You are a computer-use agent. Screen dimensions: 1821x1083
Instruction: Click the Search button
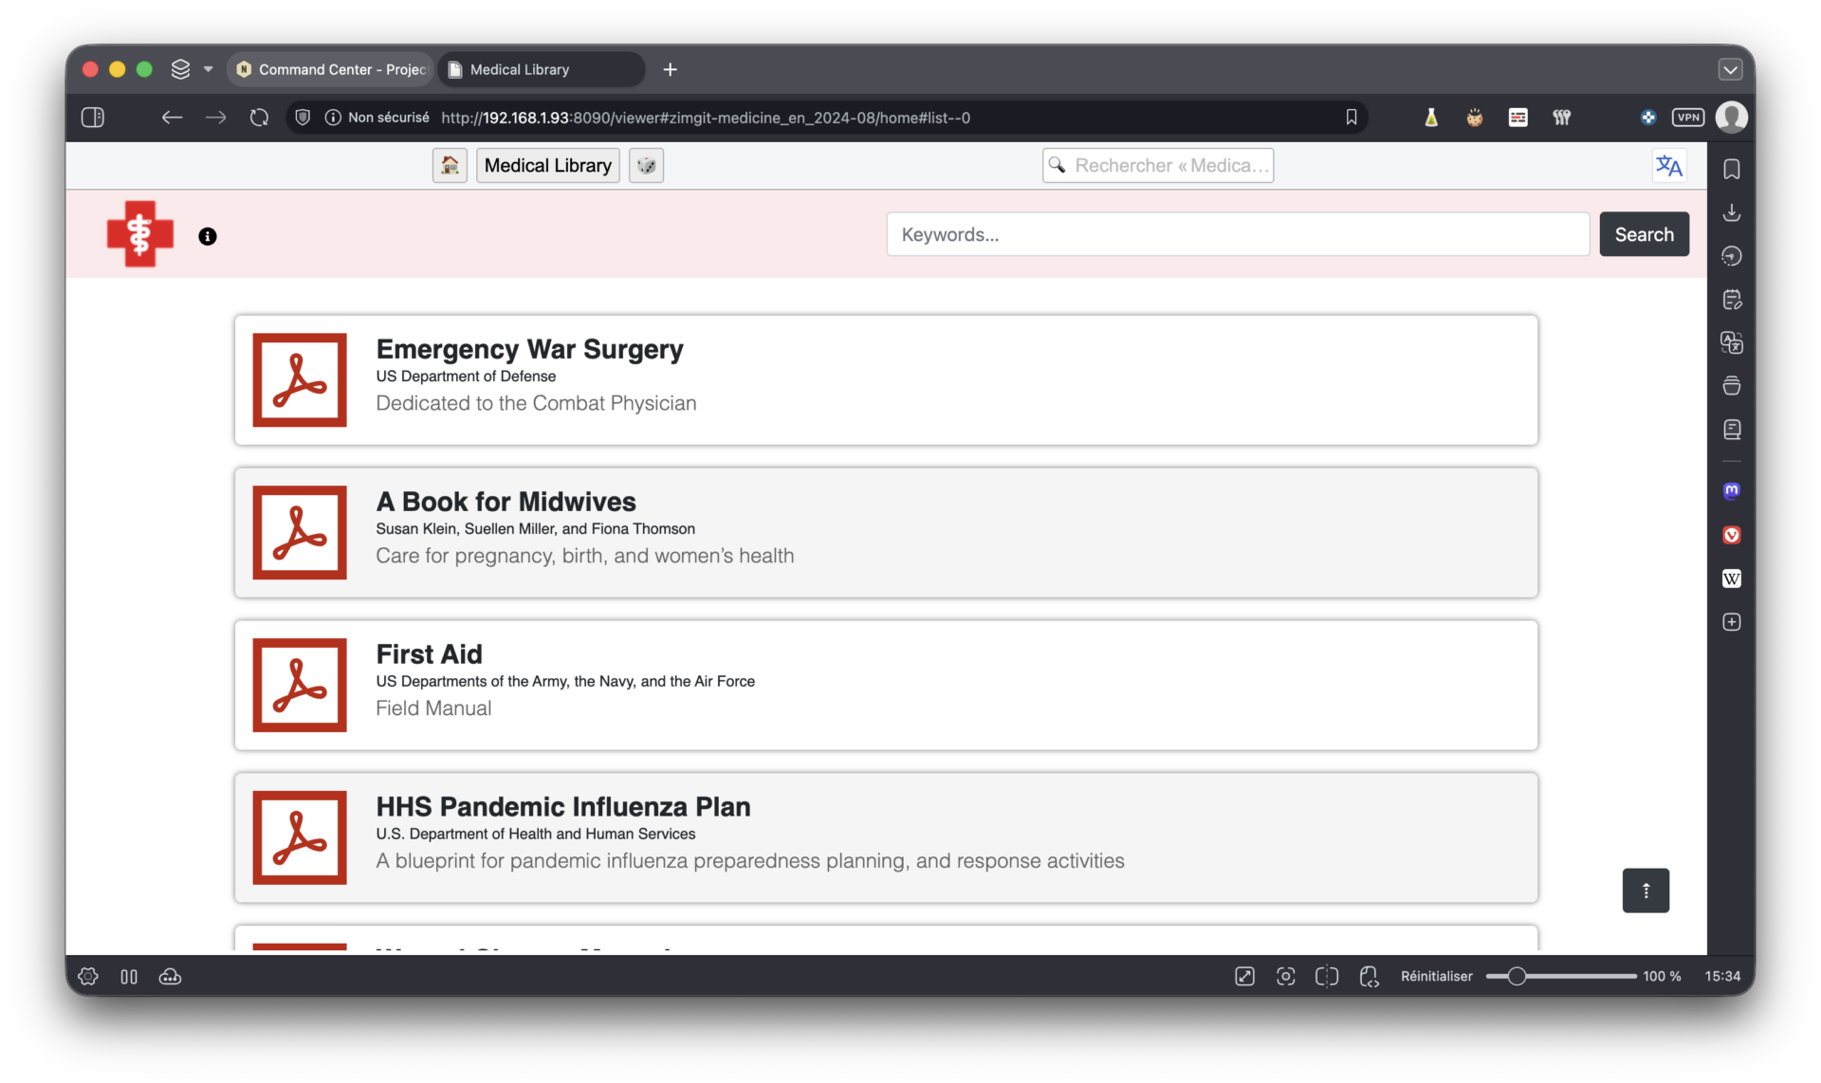[1644, 234]
